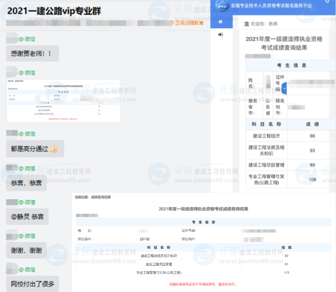Viewport: 336px width, 292px height.
Task: Click the 恭喜,恭喜 message bubble
Action: point(26,182)
